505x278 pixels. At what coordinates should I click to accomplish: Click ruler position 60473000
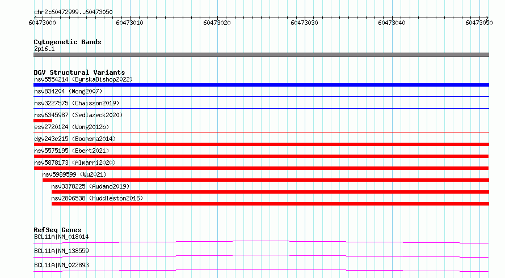pyautogui.click(x=42, y=23)
